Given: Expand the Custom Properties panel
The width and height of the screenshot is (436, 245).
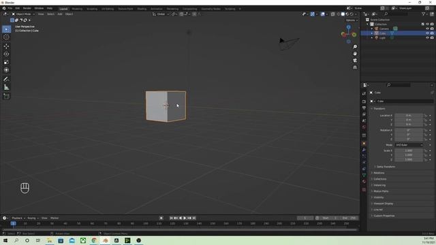Looking at the screenshot, I should [x=384, y=216].
